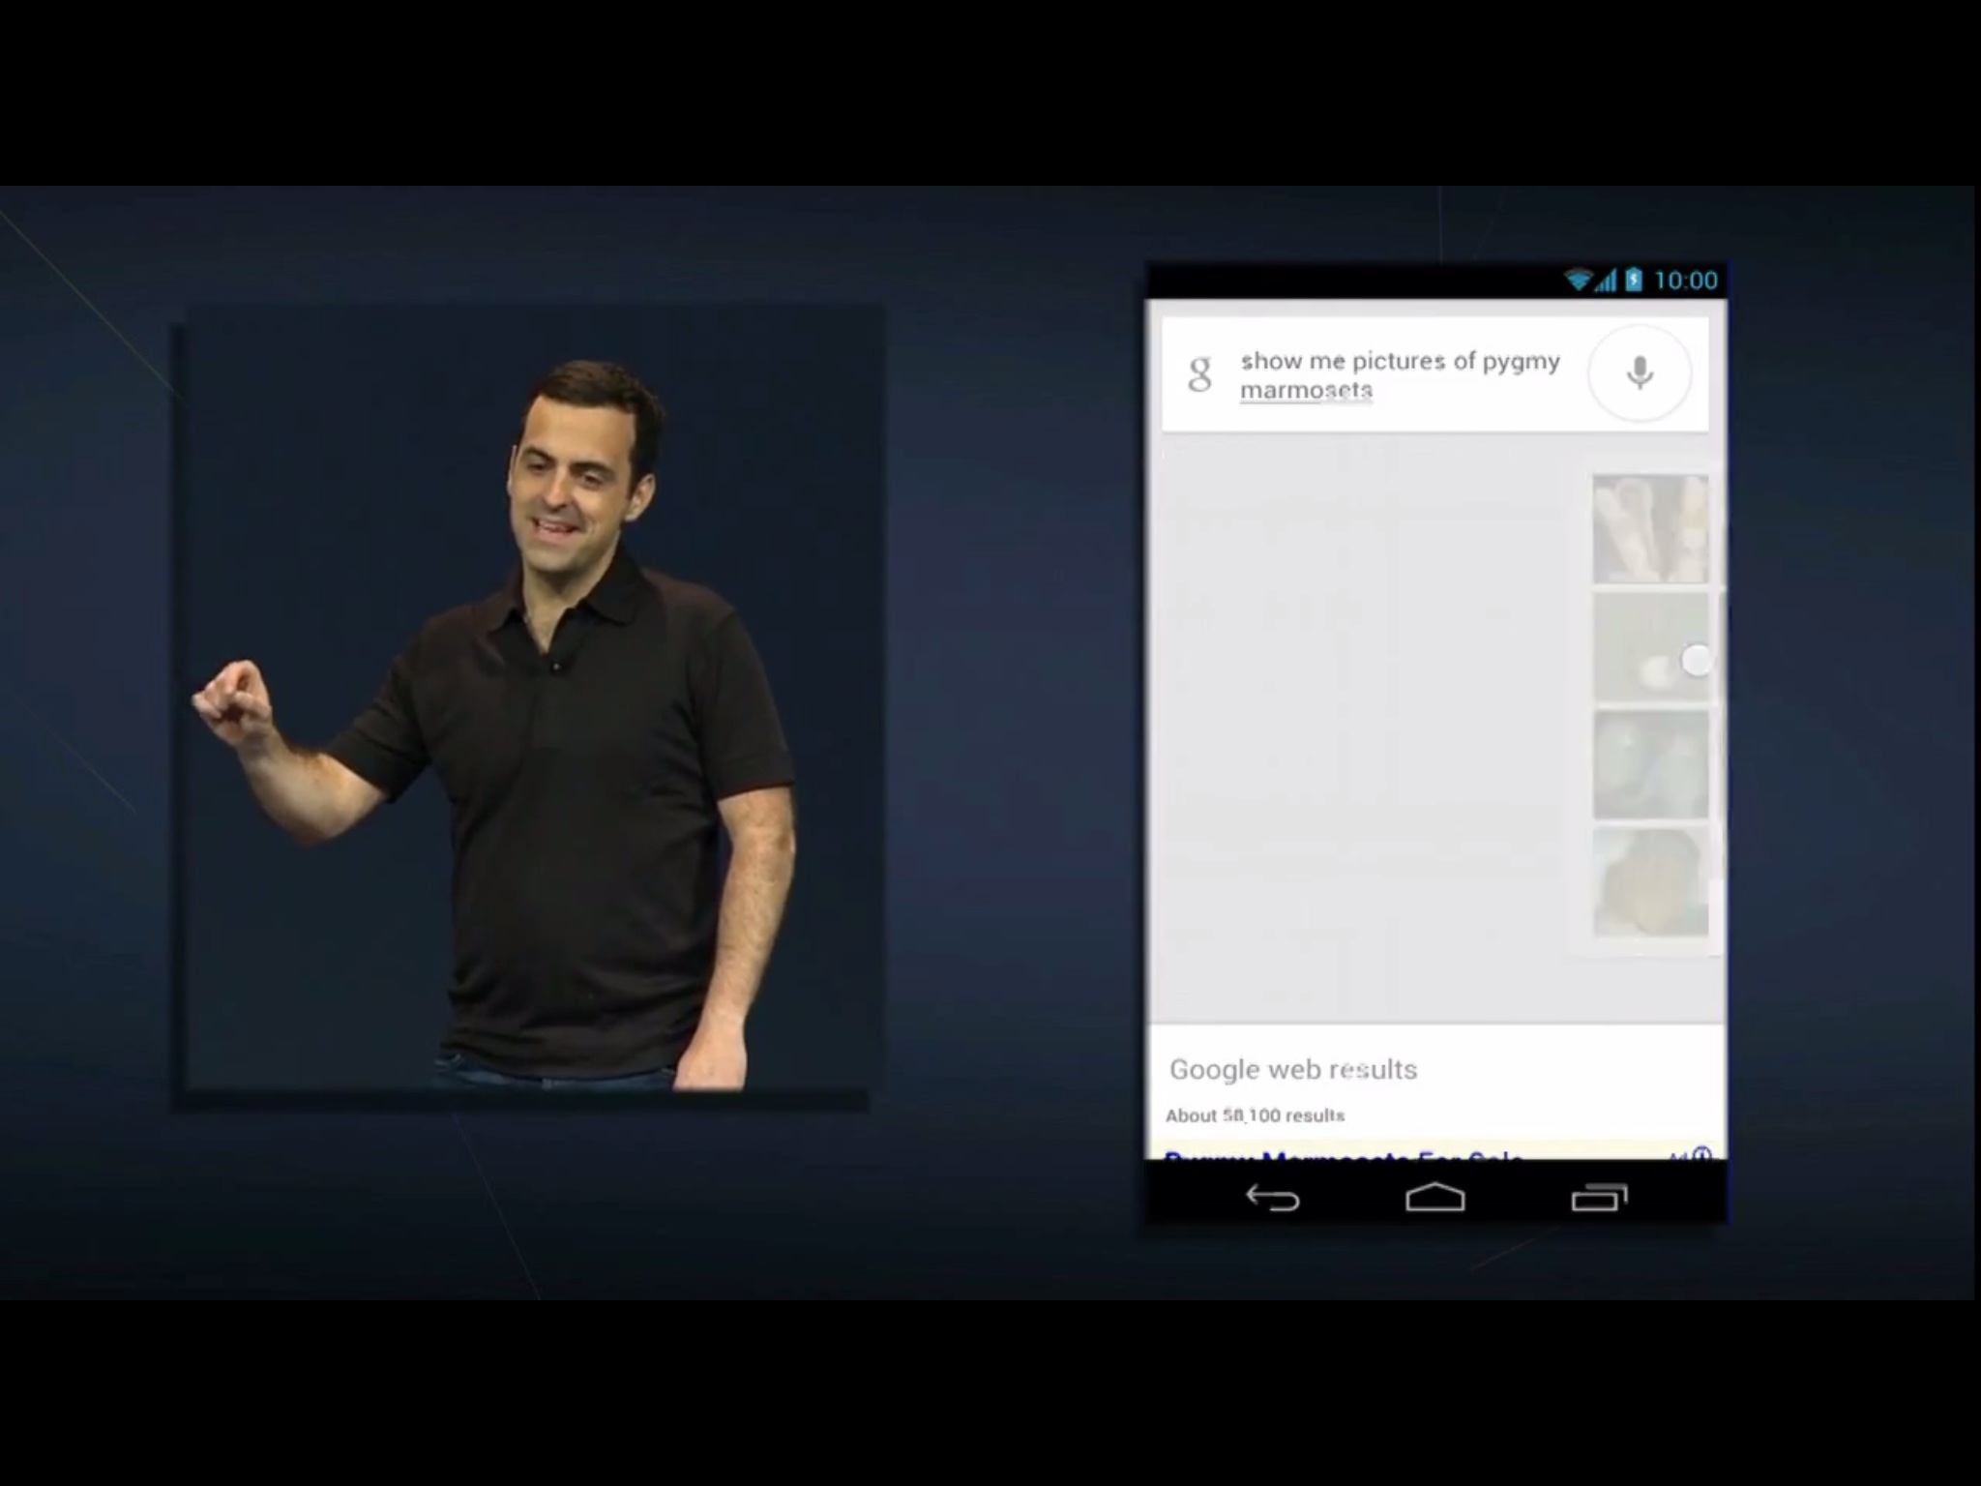Open the recent apps switcher
Image resolution: width=1981 pixels, height=1486 pixels.
[1599, 1199]
